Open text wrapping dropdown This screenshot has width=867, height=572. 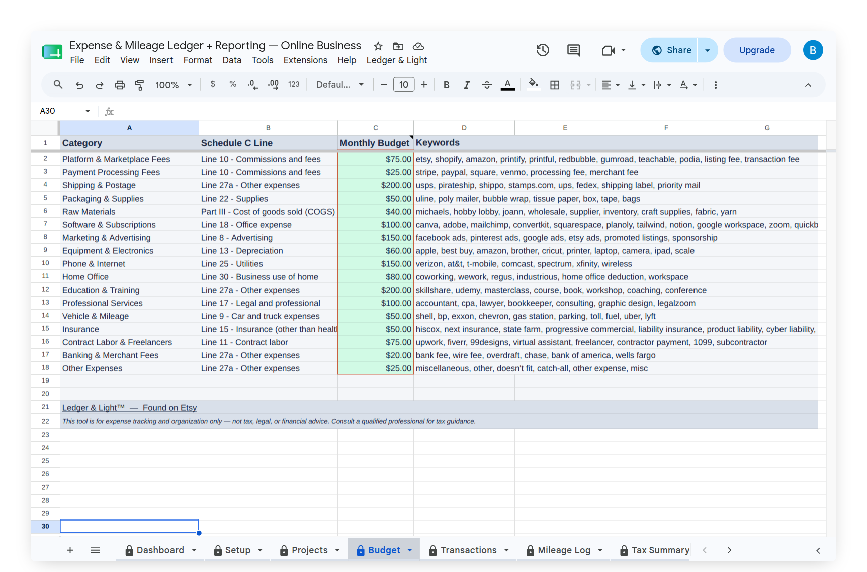(662, 85)
